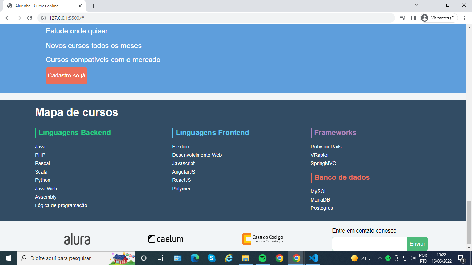Open the MySQL course link

319,191
